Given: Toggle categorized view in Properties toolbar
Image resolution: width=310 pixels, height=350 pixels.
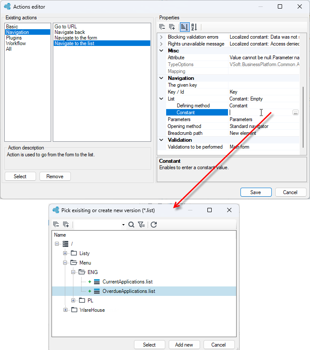Looking at the screenshot, I should (x=185, y=27).
